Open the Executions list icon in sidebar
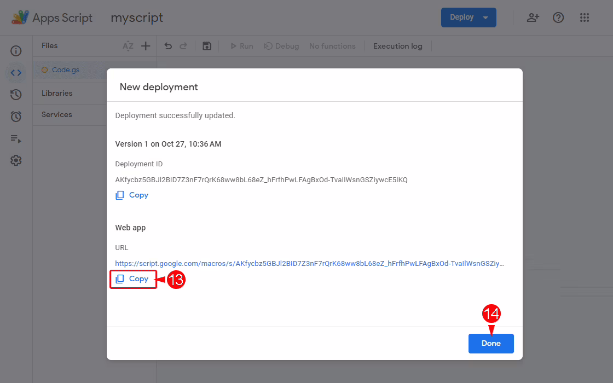 (x=16, y=138)
